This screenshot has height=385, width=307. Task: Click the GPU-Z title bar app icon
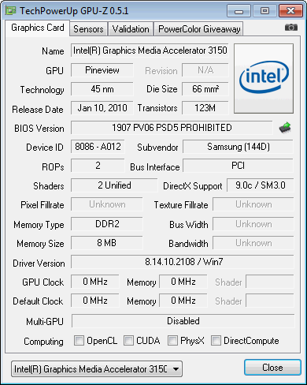click(x=11, y=10)
